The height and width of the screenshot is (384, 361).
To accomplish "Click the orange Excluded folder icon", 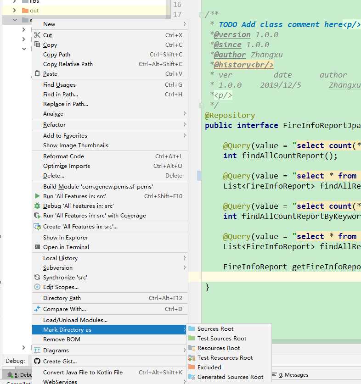I will 192,367.
